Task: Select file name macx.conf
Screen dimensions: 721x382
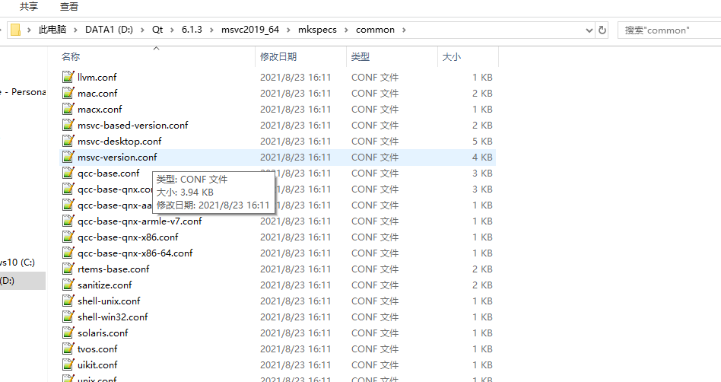Action: point(100,110)
